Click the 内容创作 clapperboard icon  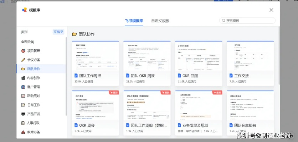pyautogui.click(x=24, y=78)
